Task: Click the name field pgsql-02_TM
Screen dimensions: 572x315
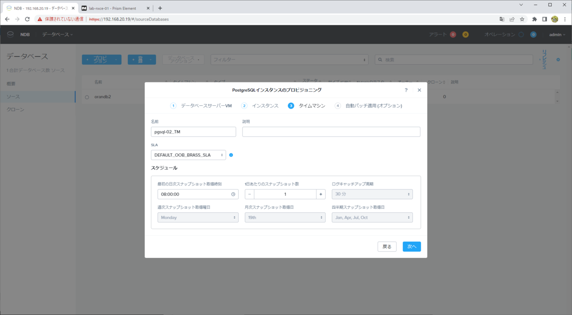Action: tap(194, 132)
